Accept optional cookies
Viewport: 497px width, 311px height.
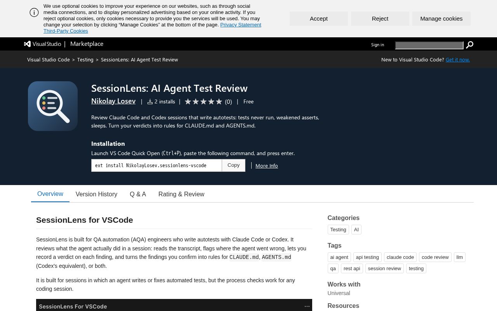tap(319, 19)
